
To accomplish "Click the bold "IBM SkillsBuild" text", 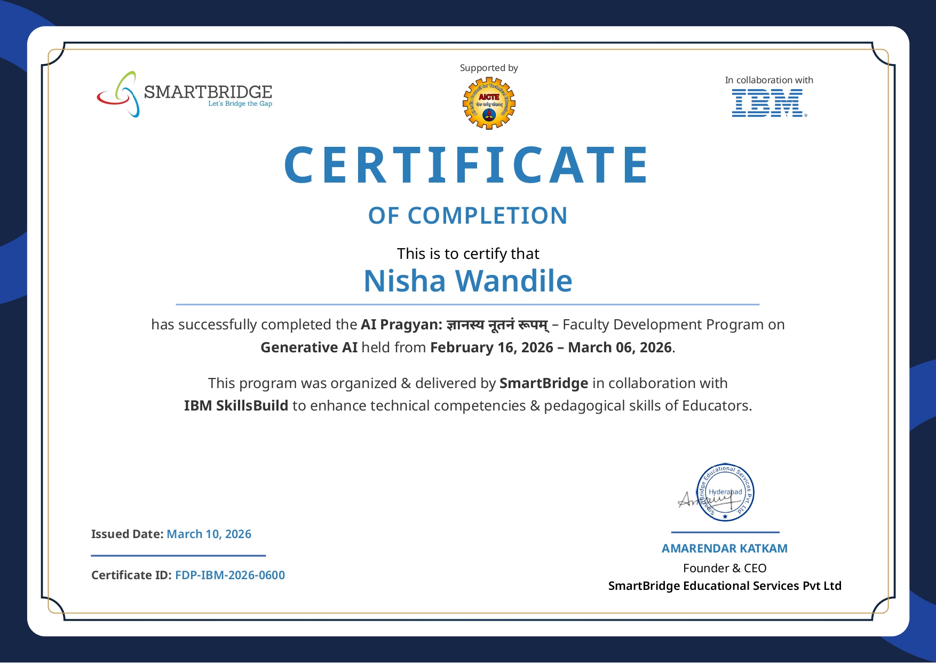I will [236, 406].
